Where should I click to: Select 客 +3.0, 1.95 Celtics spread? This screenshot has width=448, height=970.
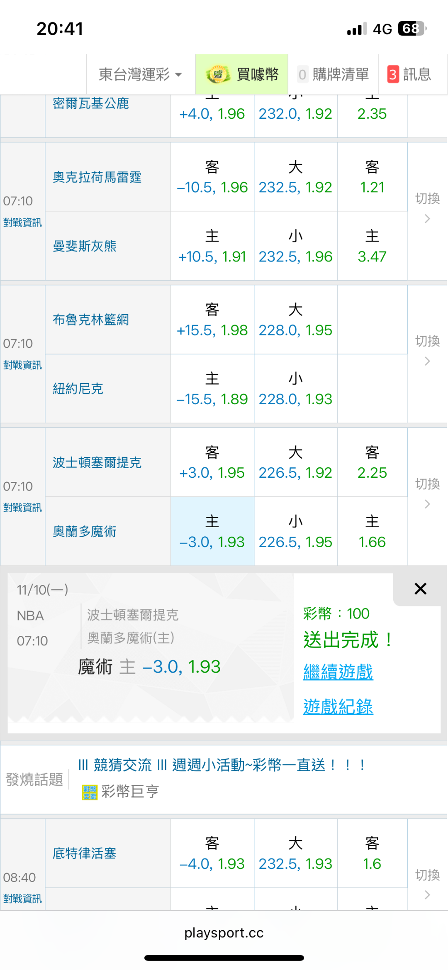coord(212,462)
